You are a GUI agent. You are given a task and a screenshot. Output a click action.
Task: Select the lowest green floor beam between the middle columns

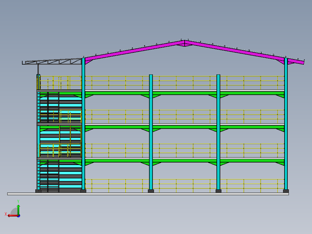pos(185,161)
